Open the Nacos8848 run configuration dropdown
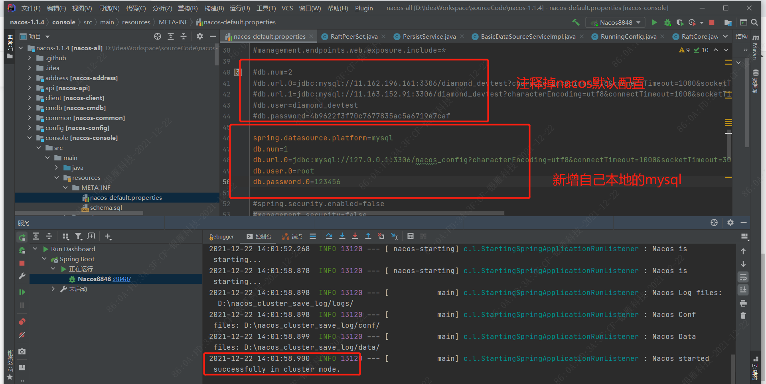This screenshot has height=384, width=766. [x=616, y=22]
